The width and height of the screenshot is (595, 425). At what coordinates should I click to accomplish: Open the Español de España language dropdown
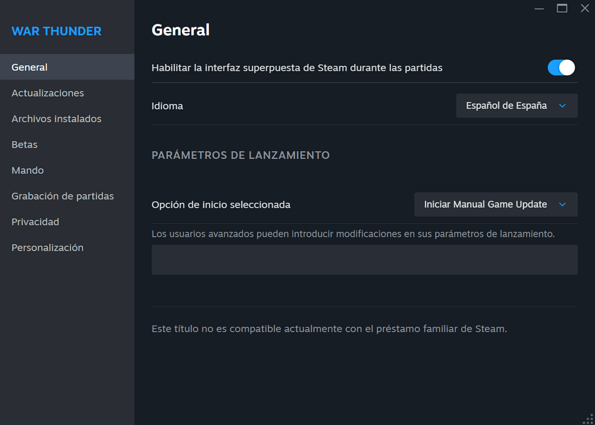pos(516,105)
